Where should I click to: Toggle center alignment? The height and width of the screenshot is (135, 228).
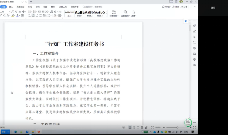[x=33, y=15]
